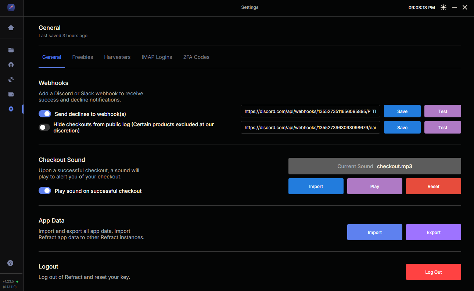Open the Profiles account icon in sidebar
The image size is (474, 291).
[x=11, y=64]
